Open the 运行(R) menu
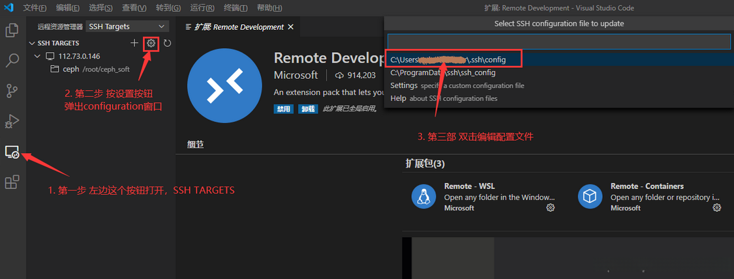734x279 pixels. point(203,8)
